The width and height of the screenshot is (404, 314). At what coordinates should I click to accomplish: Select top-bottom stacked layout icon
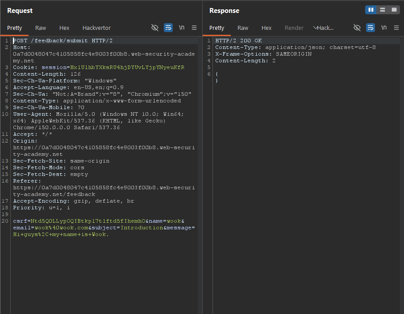(383, 10)
